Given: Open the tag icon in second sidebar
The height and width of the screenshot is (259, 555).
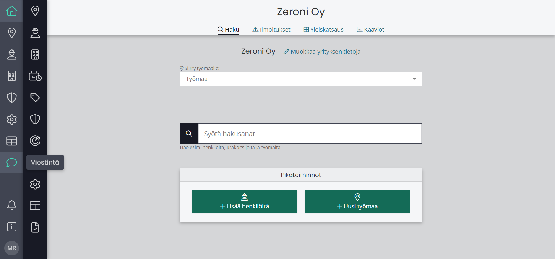Looking at the screenshot, I should pos(35,98).
